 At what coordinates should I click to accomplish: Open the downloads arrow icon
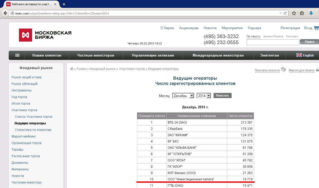311,13
